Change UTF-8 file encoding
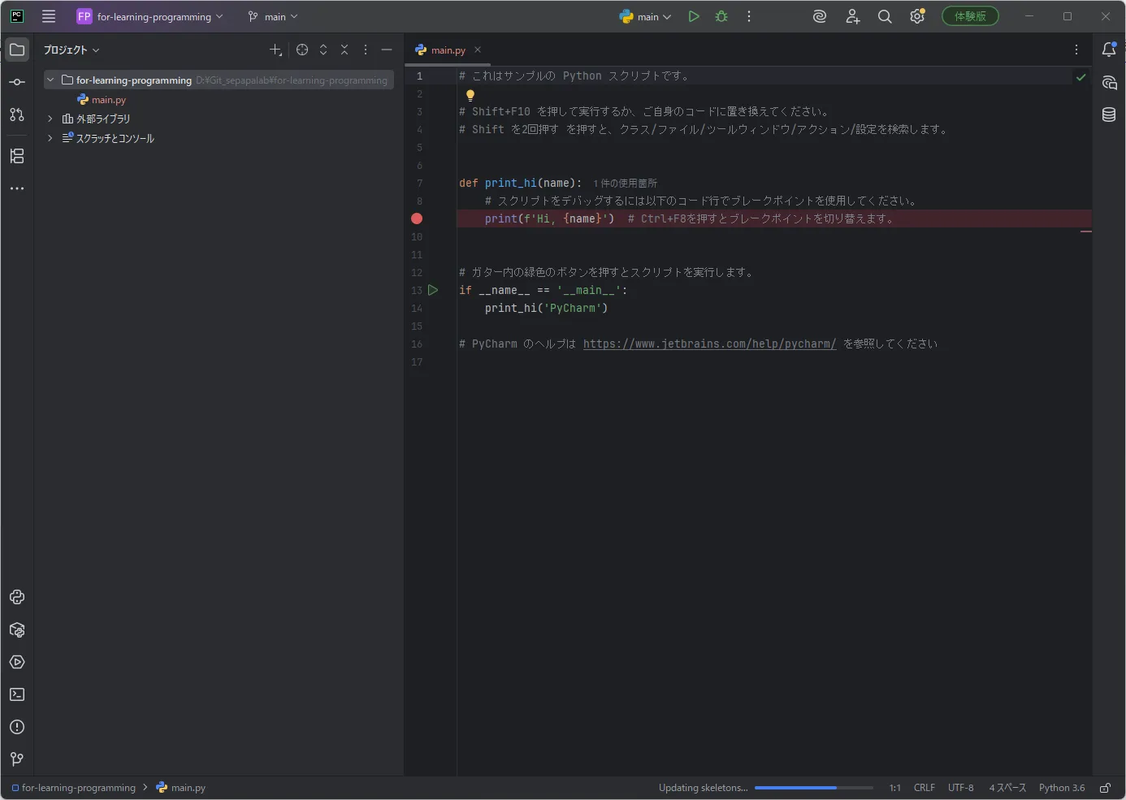 coord(960,788)
